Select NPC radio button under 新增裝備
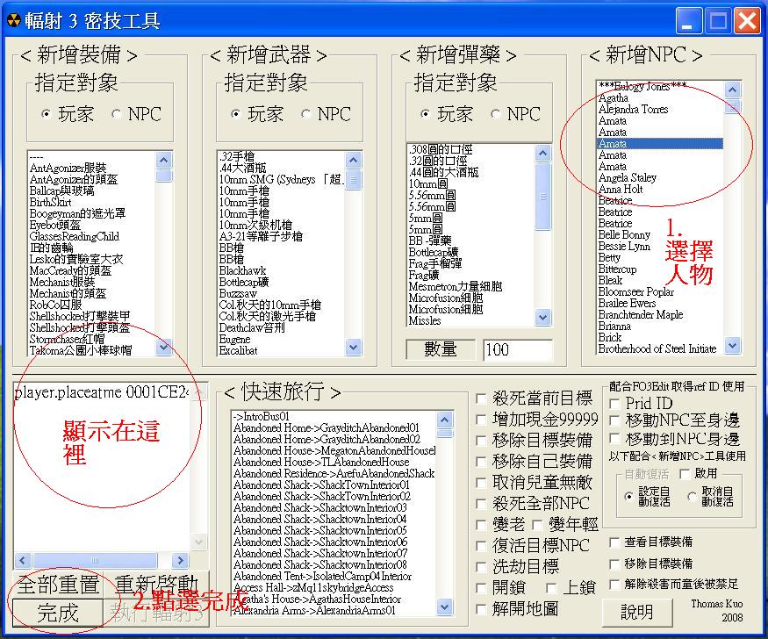 click(117, 114)
